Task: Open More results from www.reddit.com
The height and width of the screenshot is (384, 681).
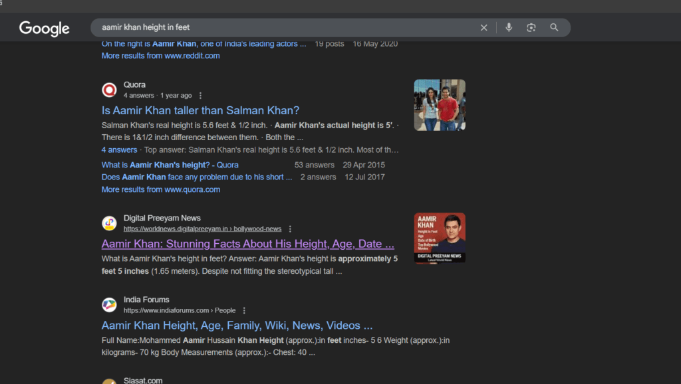Action: (161, 56)
